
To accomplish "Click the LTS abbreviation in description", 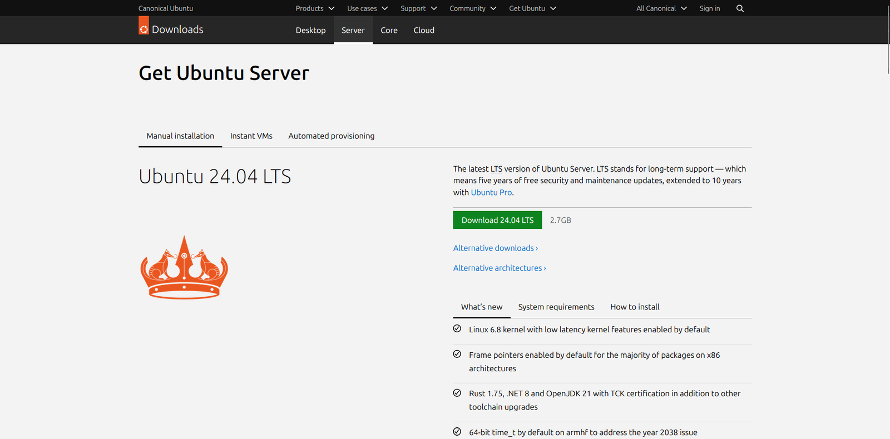I will click(x=496, y=168).
